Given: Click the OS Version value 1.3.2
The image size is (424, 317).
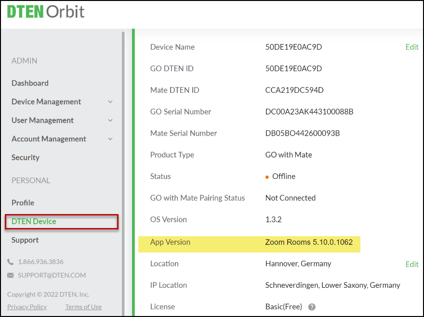Looking at the screenshot, I should [x=273, y=219].
